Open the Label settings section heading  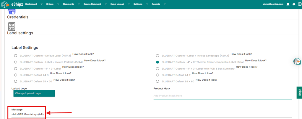[20, 33]
